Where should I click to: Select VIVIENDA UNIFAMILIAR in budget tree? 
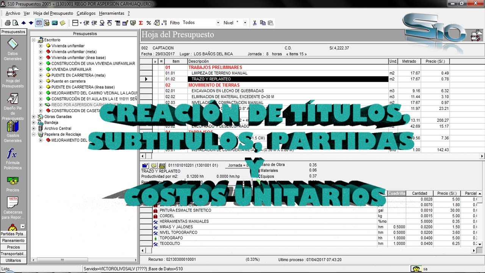point(71,69)
